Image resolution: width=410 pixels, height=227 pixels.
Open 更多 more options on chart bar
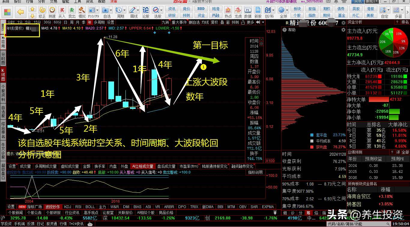pyautogui.click(x=250, y=22)
